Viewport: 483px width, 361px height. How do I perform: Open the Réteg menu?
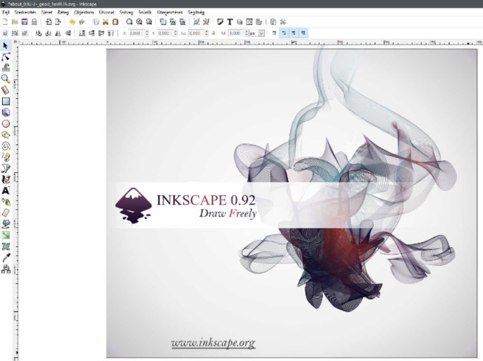(x=63, y=12)
